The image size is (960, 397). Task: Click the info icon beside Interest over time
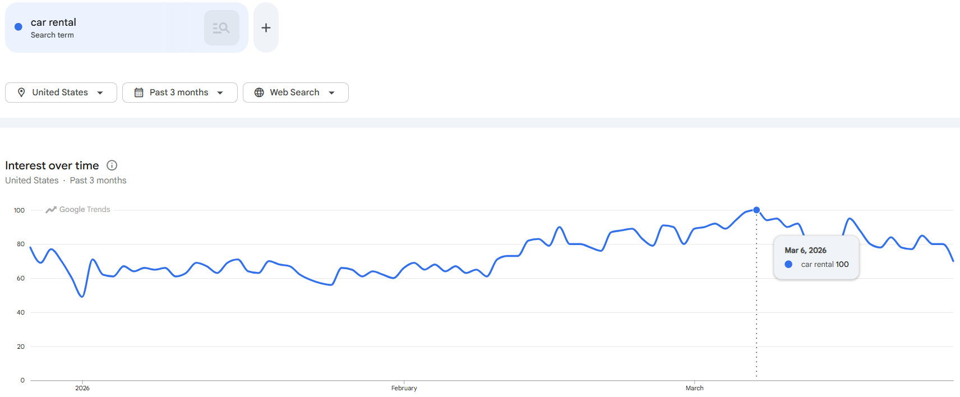[112, 165]
